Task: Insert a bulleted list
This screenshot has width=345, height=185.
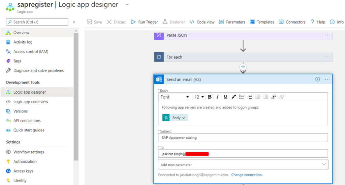Action: [242, 97]
